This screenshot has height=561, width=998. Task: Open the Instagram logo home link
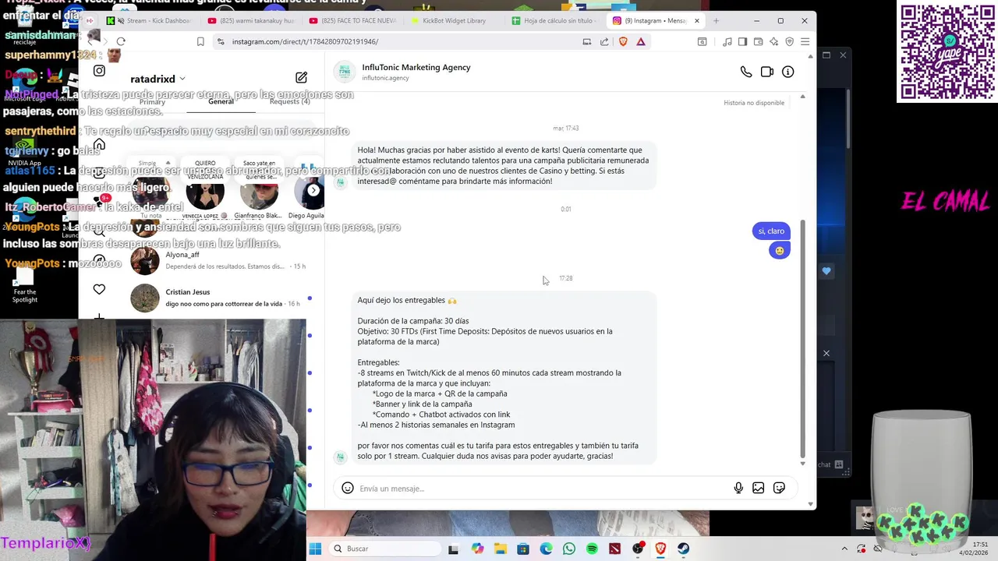tap(99, 71)
